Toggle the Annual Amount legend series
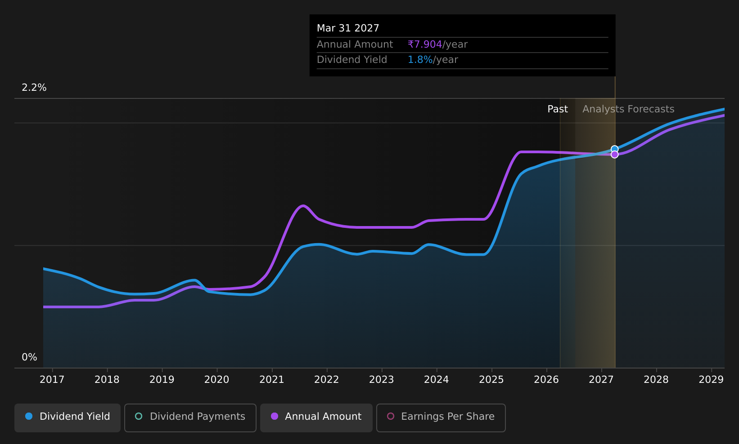The width and height of the screenshot is (739, 444). 316,417
